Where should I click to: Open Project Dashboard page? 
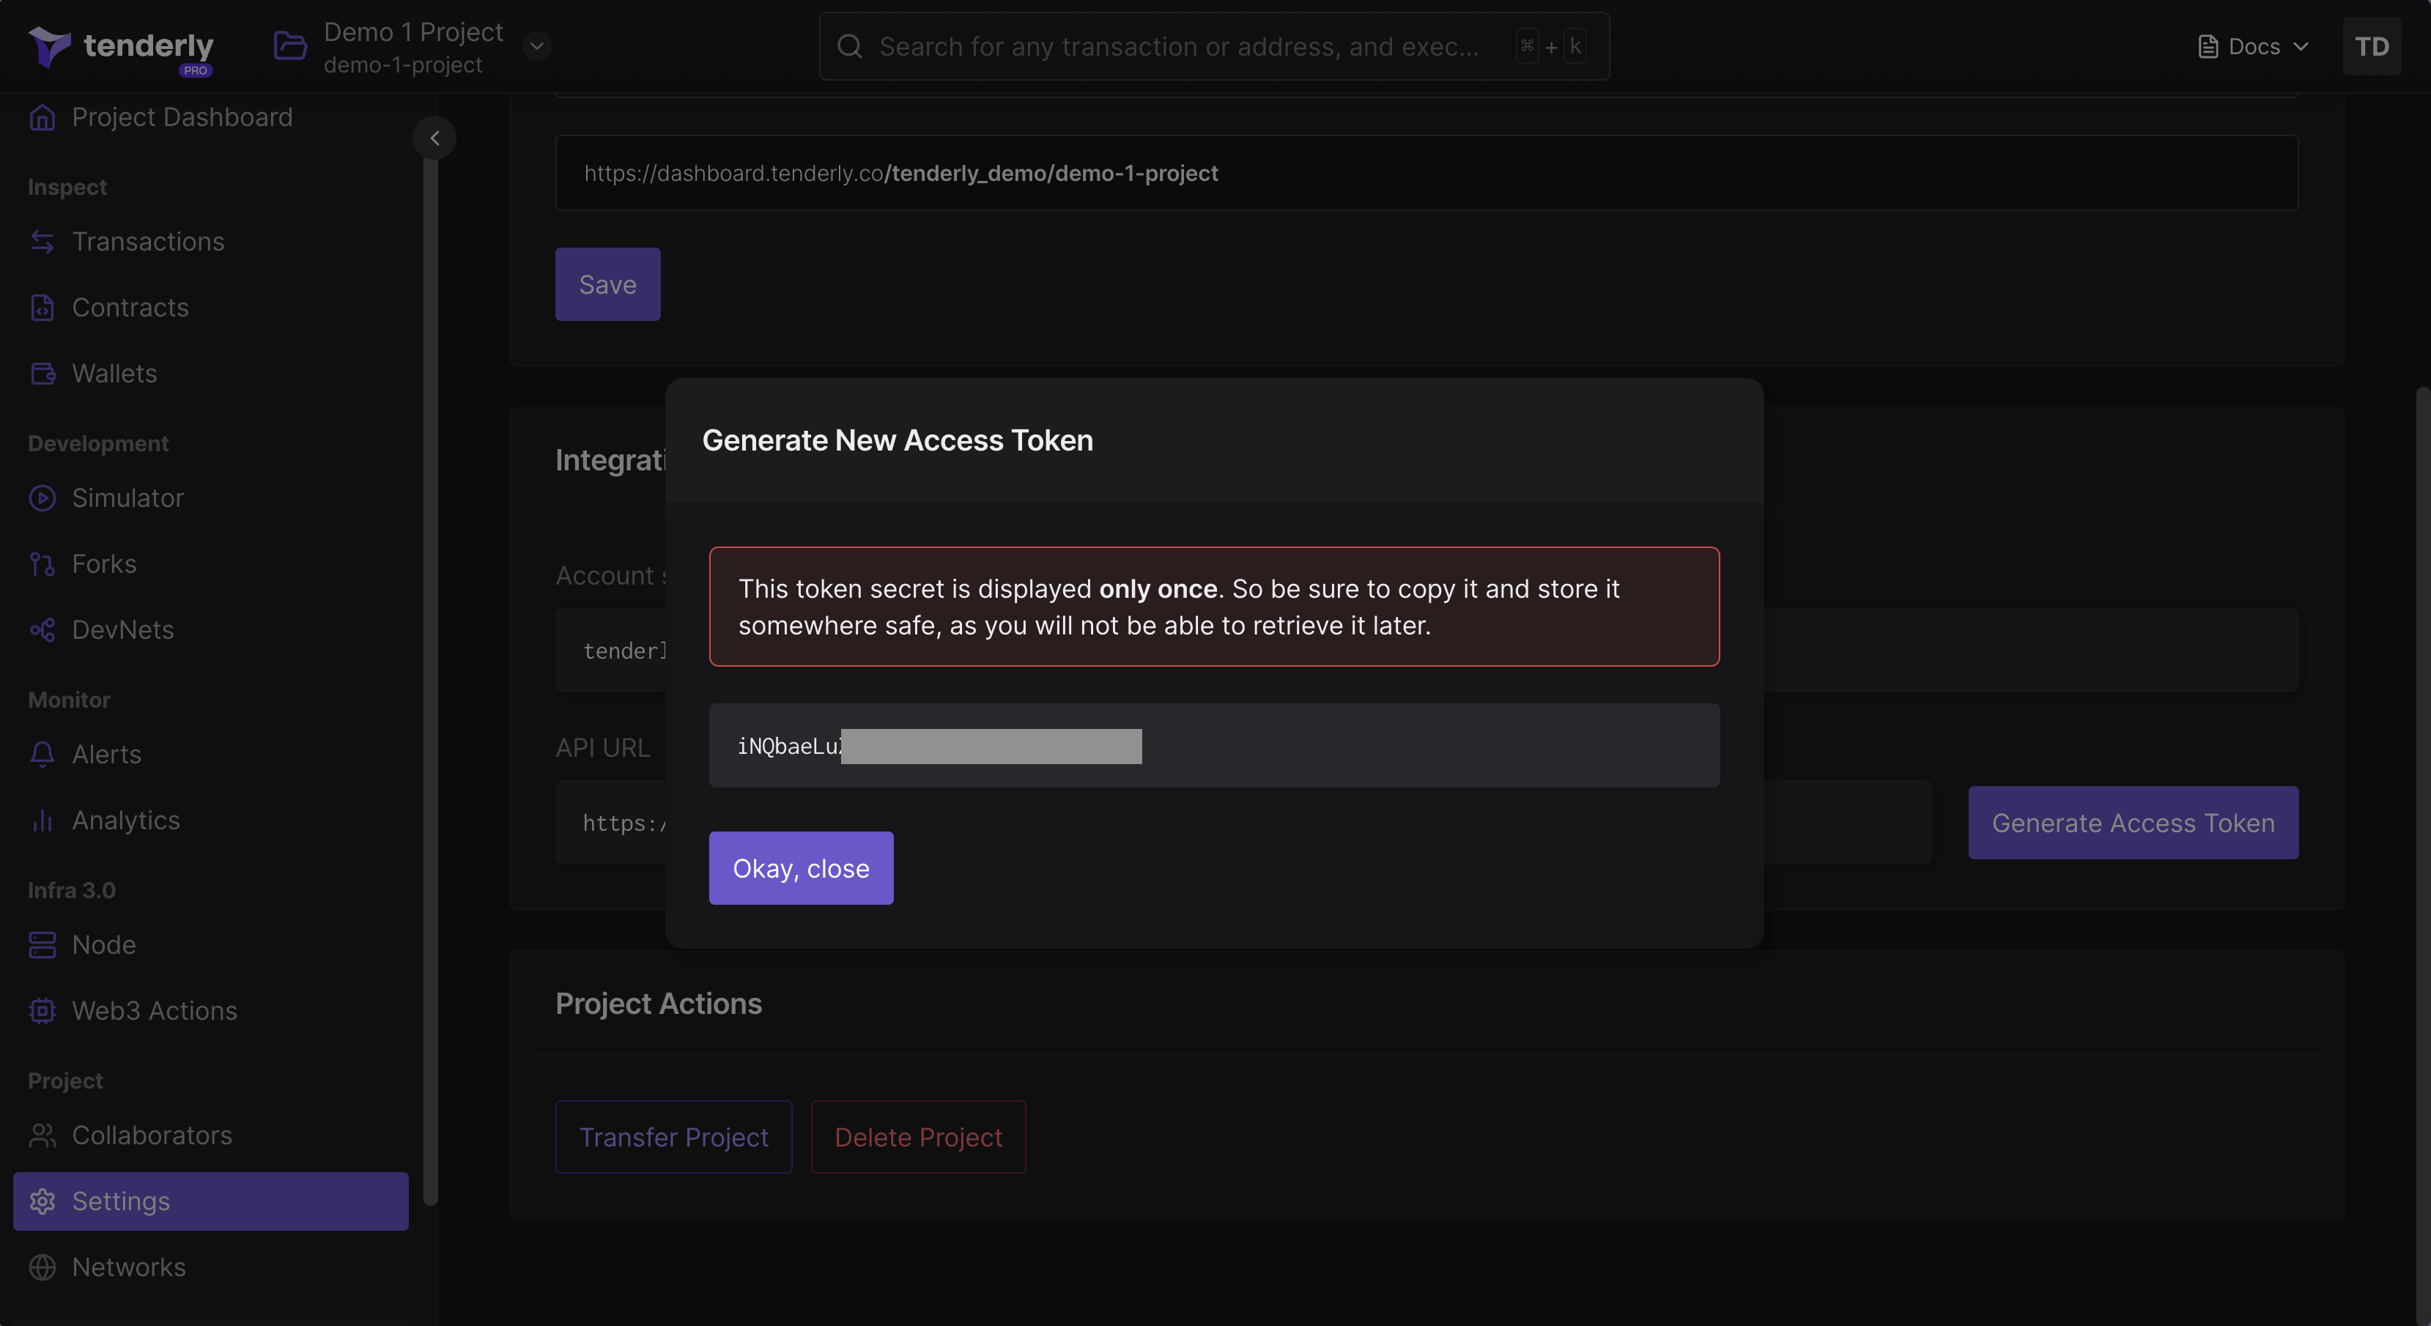coord(182,117)
